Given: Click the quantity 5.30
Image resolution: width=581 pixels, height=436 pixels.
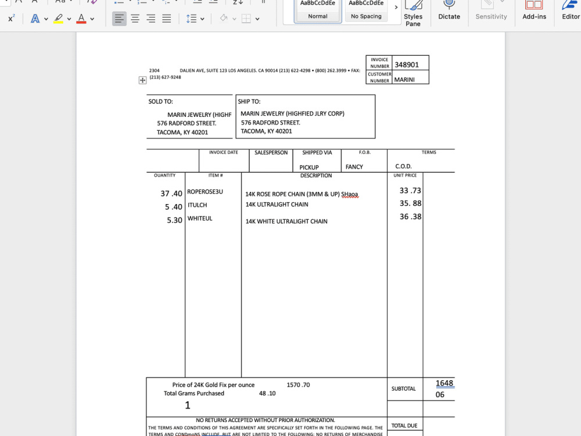Looking at the screenshot, I should pos(174,220).
